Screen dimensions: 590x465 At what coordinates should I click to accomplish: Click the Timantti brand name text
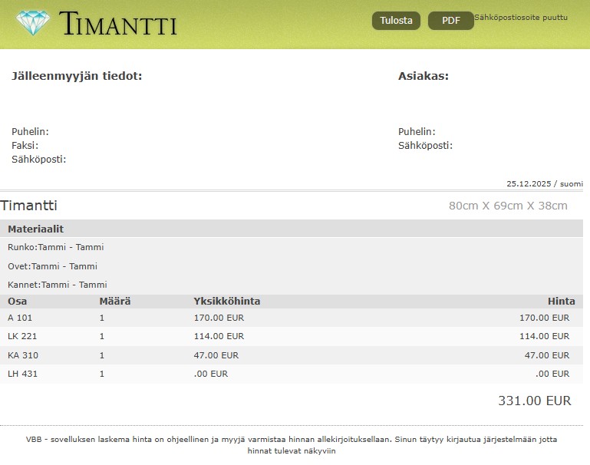click(117, 25)
